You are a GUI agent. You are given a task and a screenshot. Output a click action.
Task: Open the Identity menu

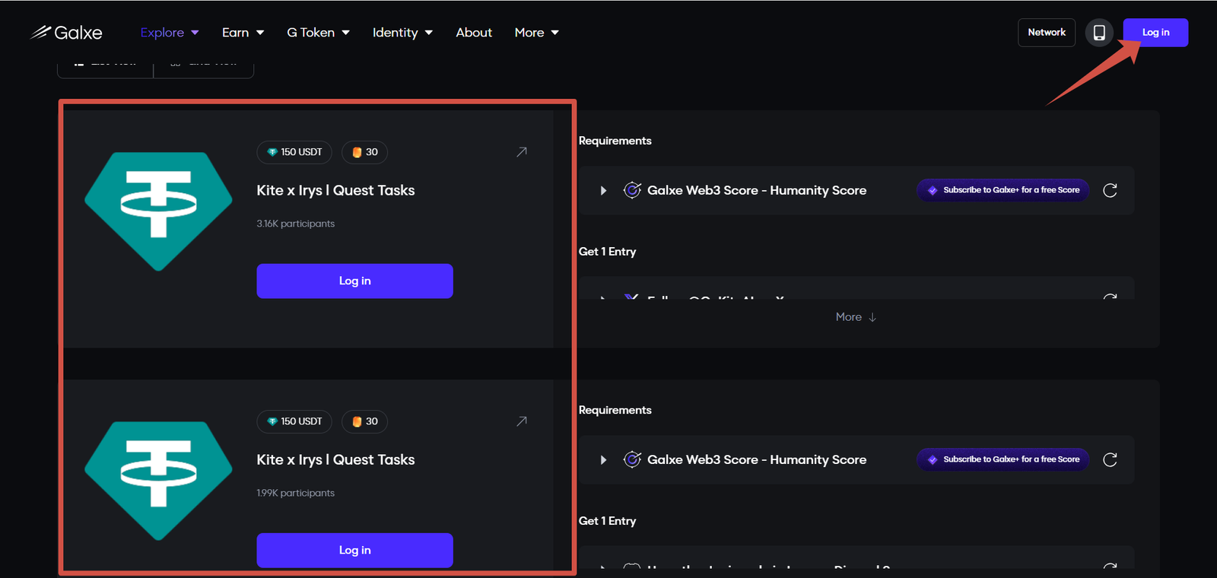[x=402, y=33]
